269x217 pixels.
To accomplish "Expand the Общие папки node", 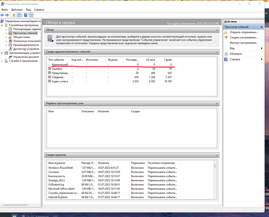I will 6,37.
